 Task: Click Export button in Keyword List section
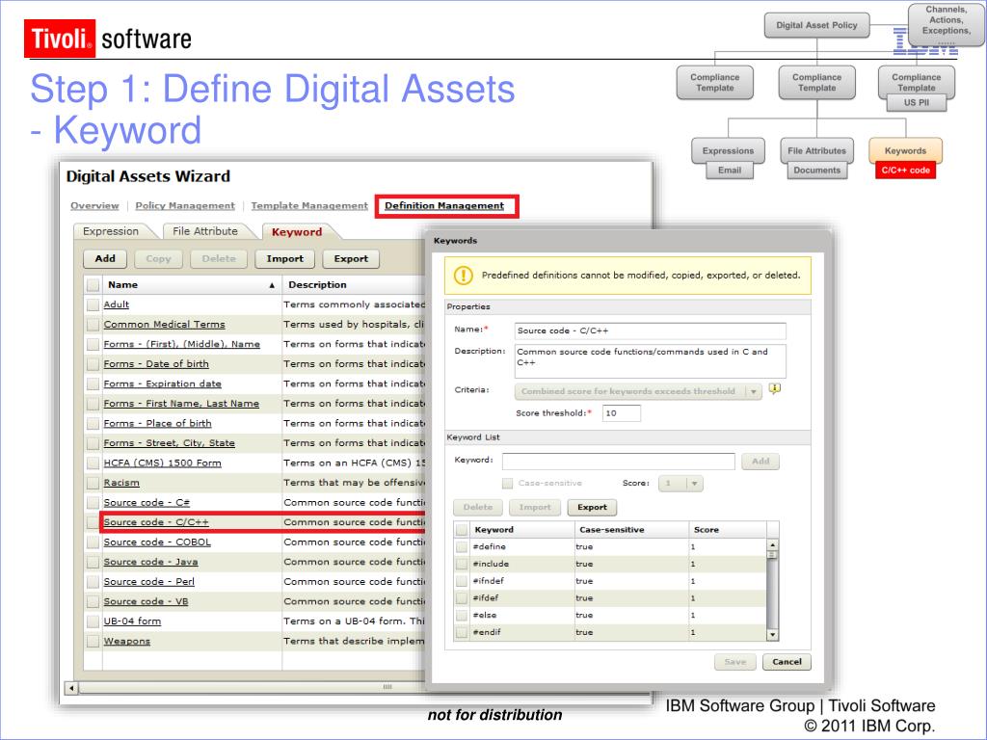click(x=593, y=507)
